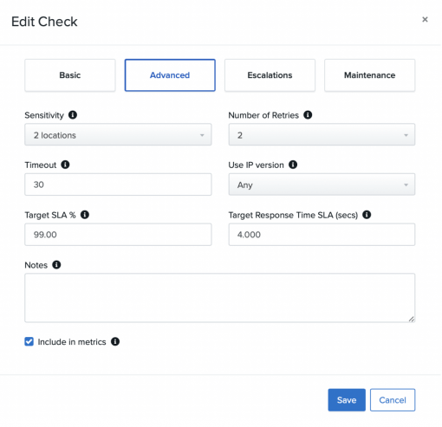Save the check settings
The image size is (442, 427).
point(347,400)
